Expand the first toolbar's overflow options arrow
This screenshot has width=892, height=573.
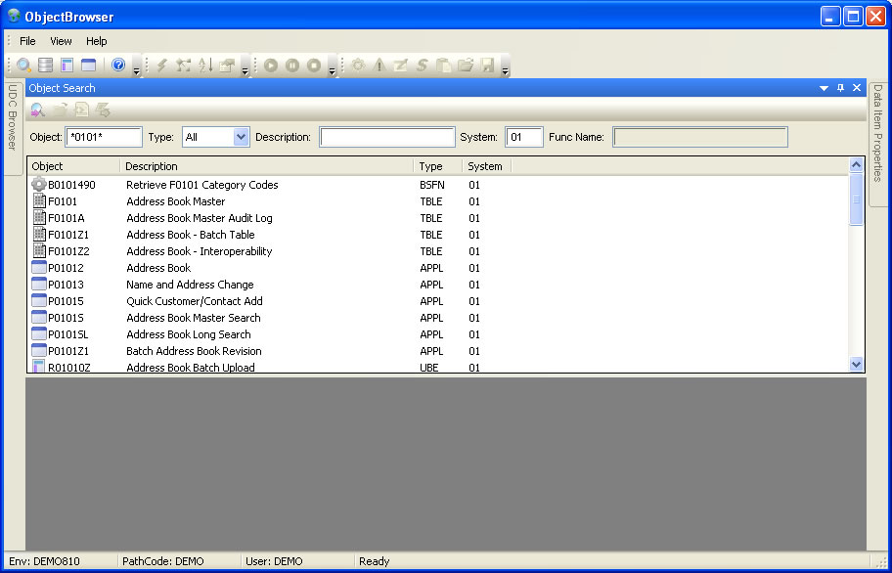coord(136,70)
